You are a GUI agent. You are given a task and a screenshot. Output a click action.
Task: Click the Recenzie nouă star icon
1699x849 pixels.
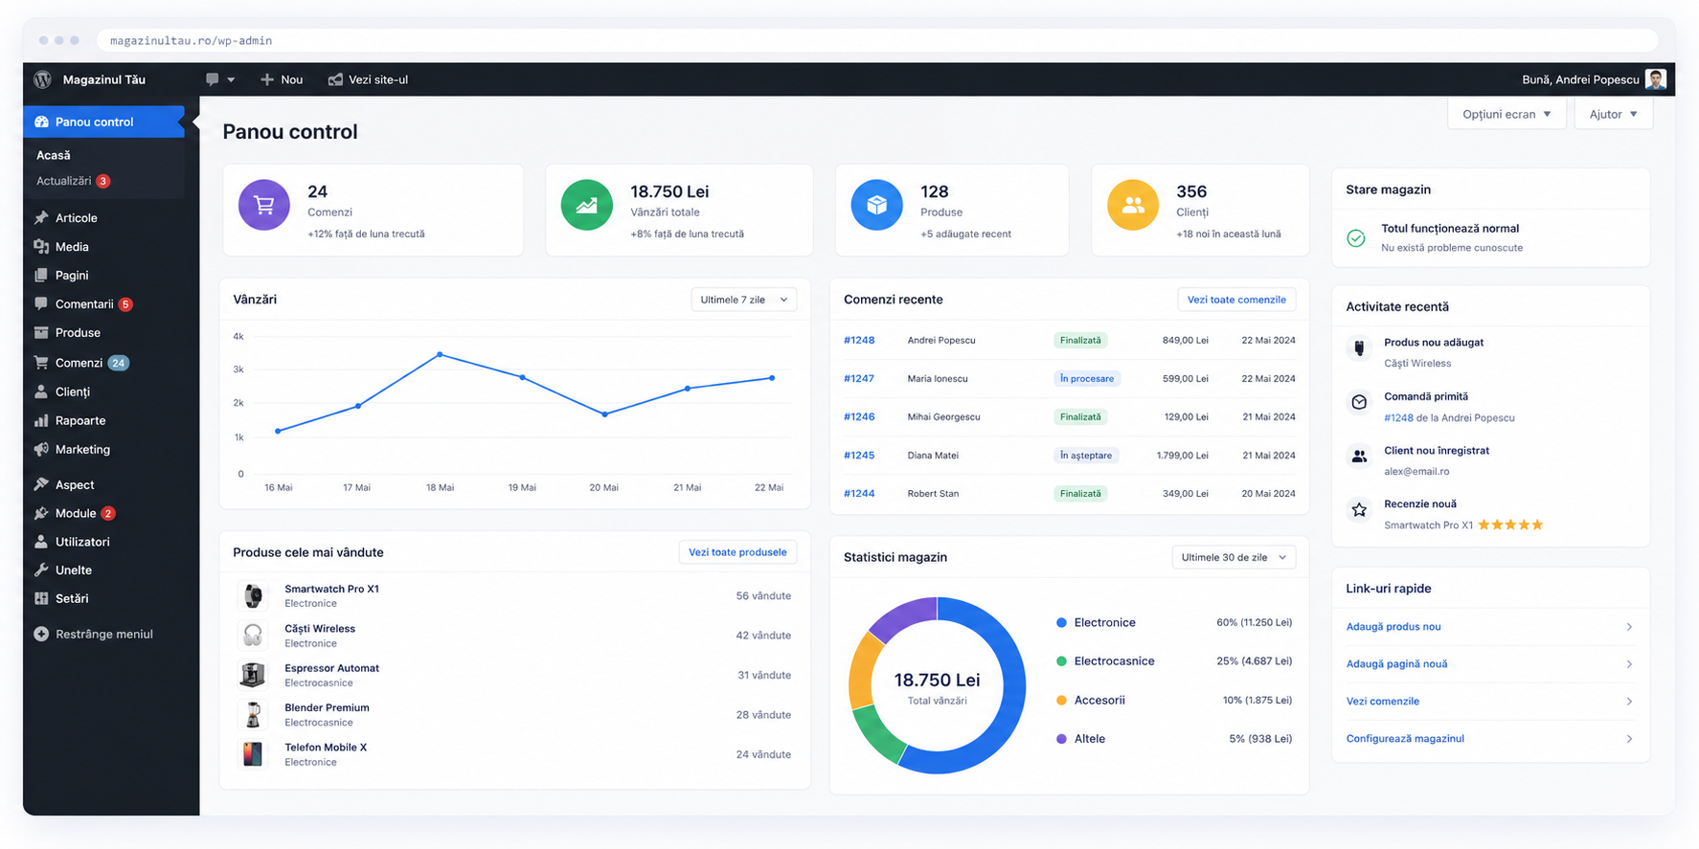1359,510
